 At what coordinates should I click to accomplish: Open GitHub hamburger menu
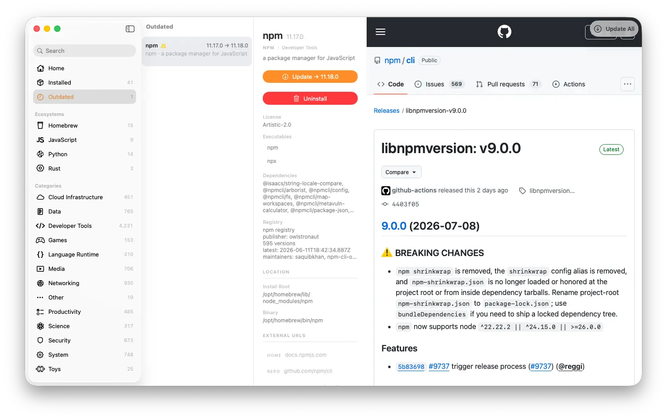tap(381, 32)
